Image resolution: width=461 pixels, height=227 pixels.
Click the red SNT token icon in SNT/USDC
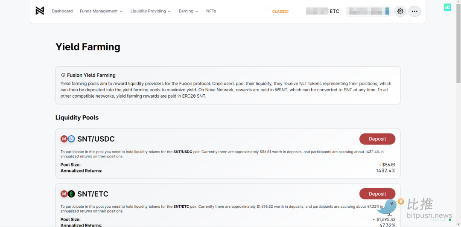point(64,139)
